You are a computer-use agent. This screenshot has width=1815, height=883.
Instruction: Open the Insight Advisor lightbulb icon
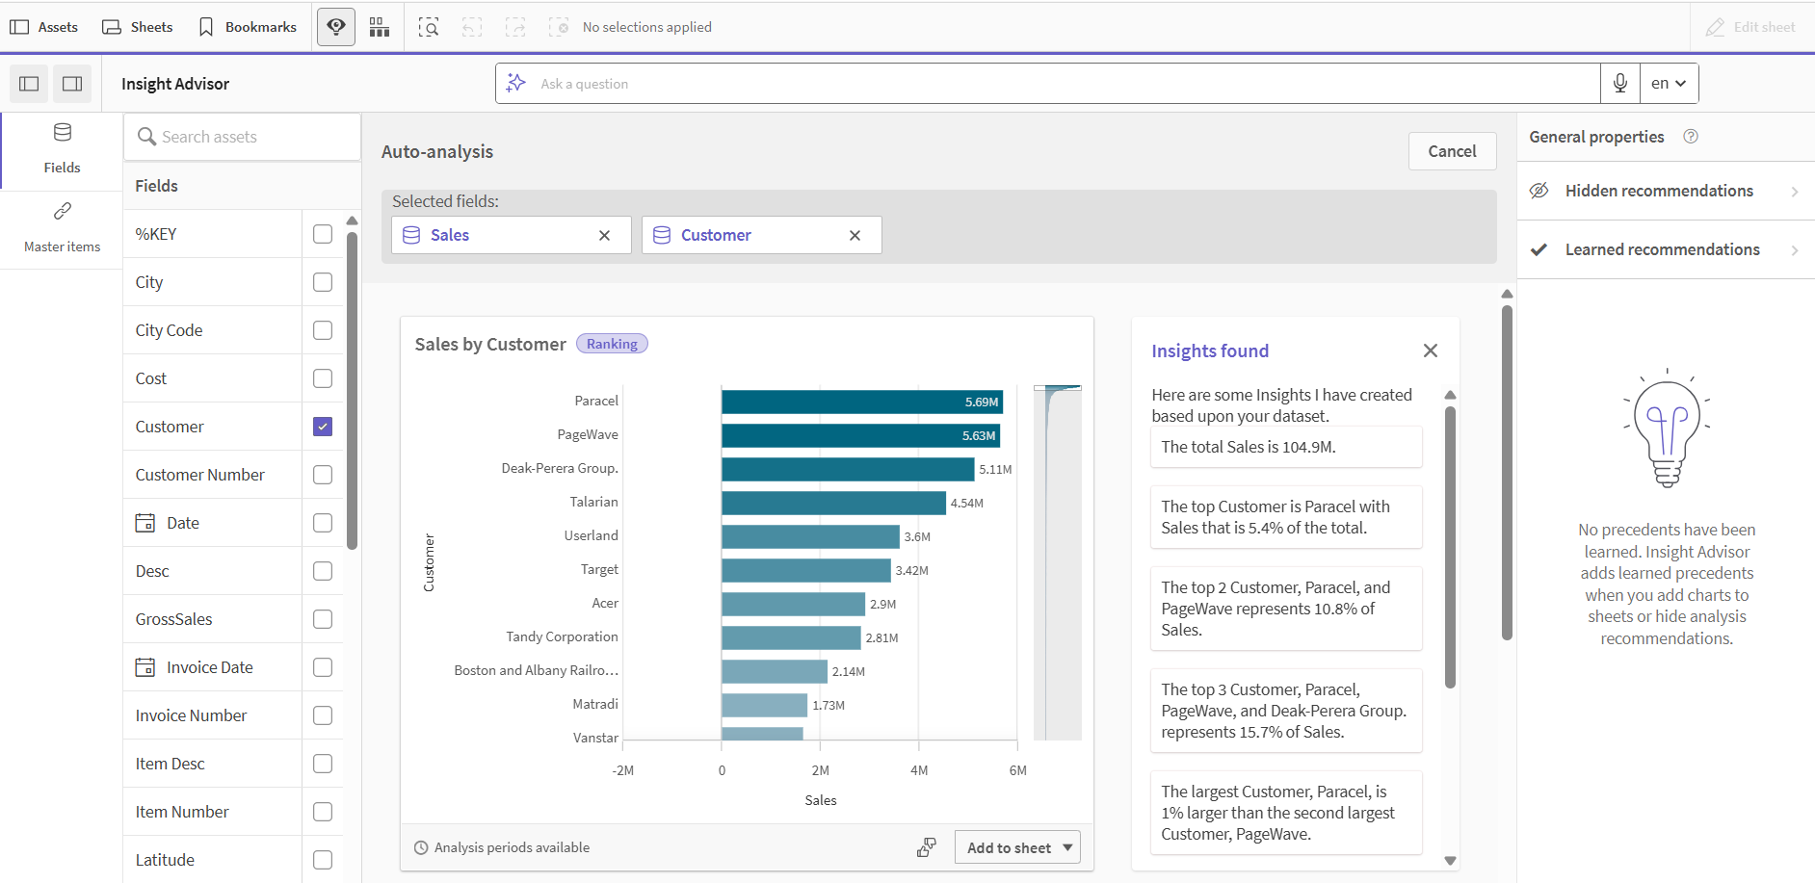[x=335, y=26]
